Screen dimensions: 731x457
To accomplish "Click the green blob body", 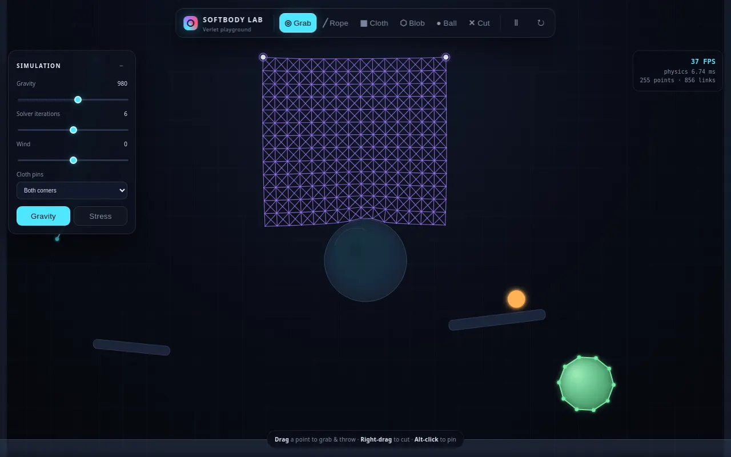I will 586,383.
